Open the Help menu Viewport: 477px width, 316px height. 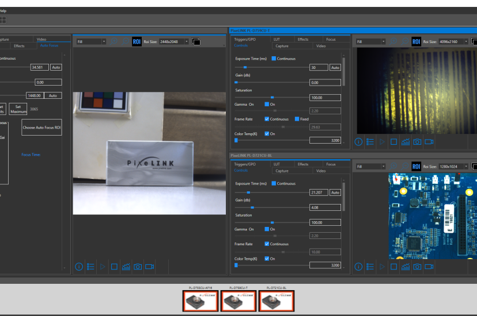click(3, 10)
